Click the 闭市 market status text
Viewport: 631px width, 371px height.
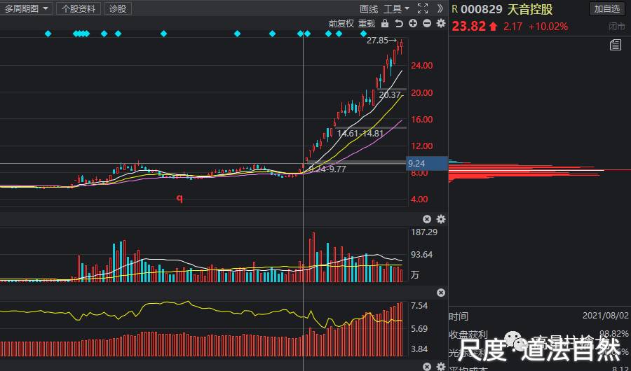(x=617, y=27)
